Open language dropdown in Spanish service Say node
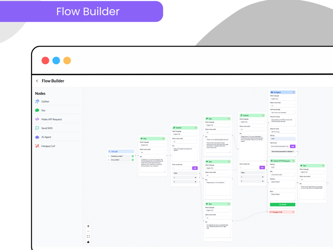This screenshot has width=333, height=250. click(x=218, y=210)
